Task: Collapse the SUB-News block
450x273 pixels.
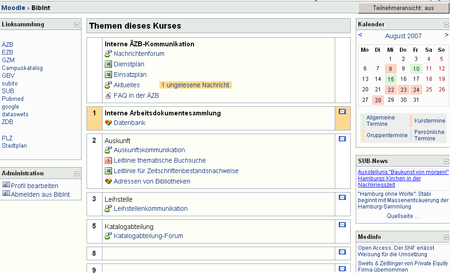Action: [446, 162]
